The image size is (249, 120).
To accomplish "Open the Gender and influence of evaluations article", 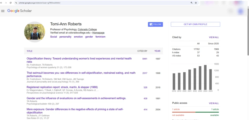I will 76,98.
